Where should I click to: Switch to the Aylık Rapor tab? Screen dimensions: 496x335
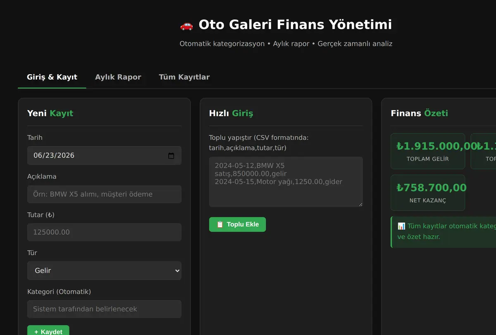pyautogui.click(x=118, y=77)
